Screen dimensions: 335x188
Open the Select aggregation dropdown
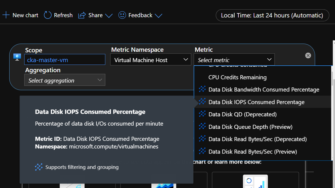click(65, 80)
